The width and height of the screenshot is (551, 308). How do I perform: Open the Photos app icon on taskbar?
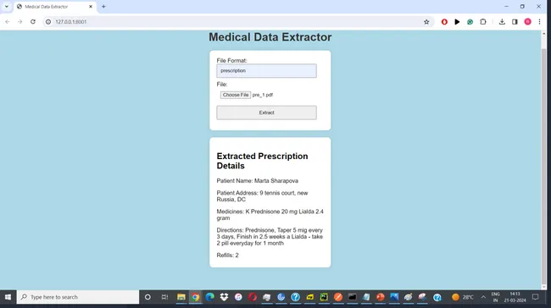click(394, 297)
